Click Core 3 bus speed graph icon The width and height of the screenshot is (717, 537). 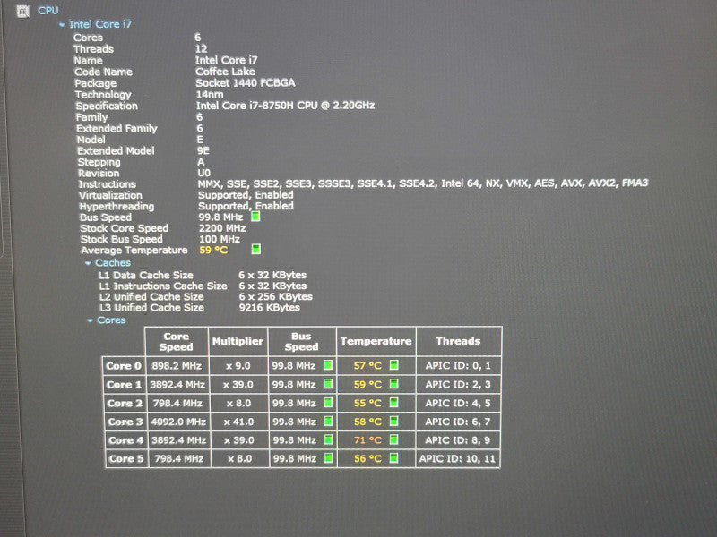328,421
